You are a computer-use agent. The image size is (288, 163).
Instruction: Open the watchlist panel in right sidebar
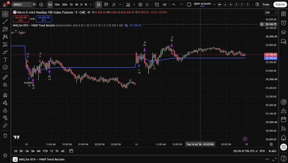pos(283,14)
